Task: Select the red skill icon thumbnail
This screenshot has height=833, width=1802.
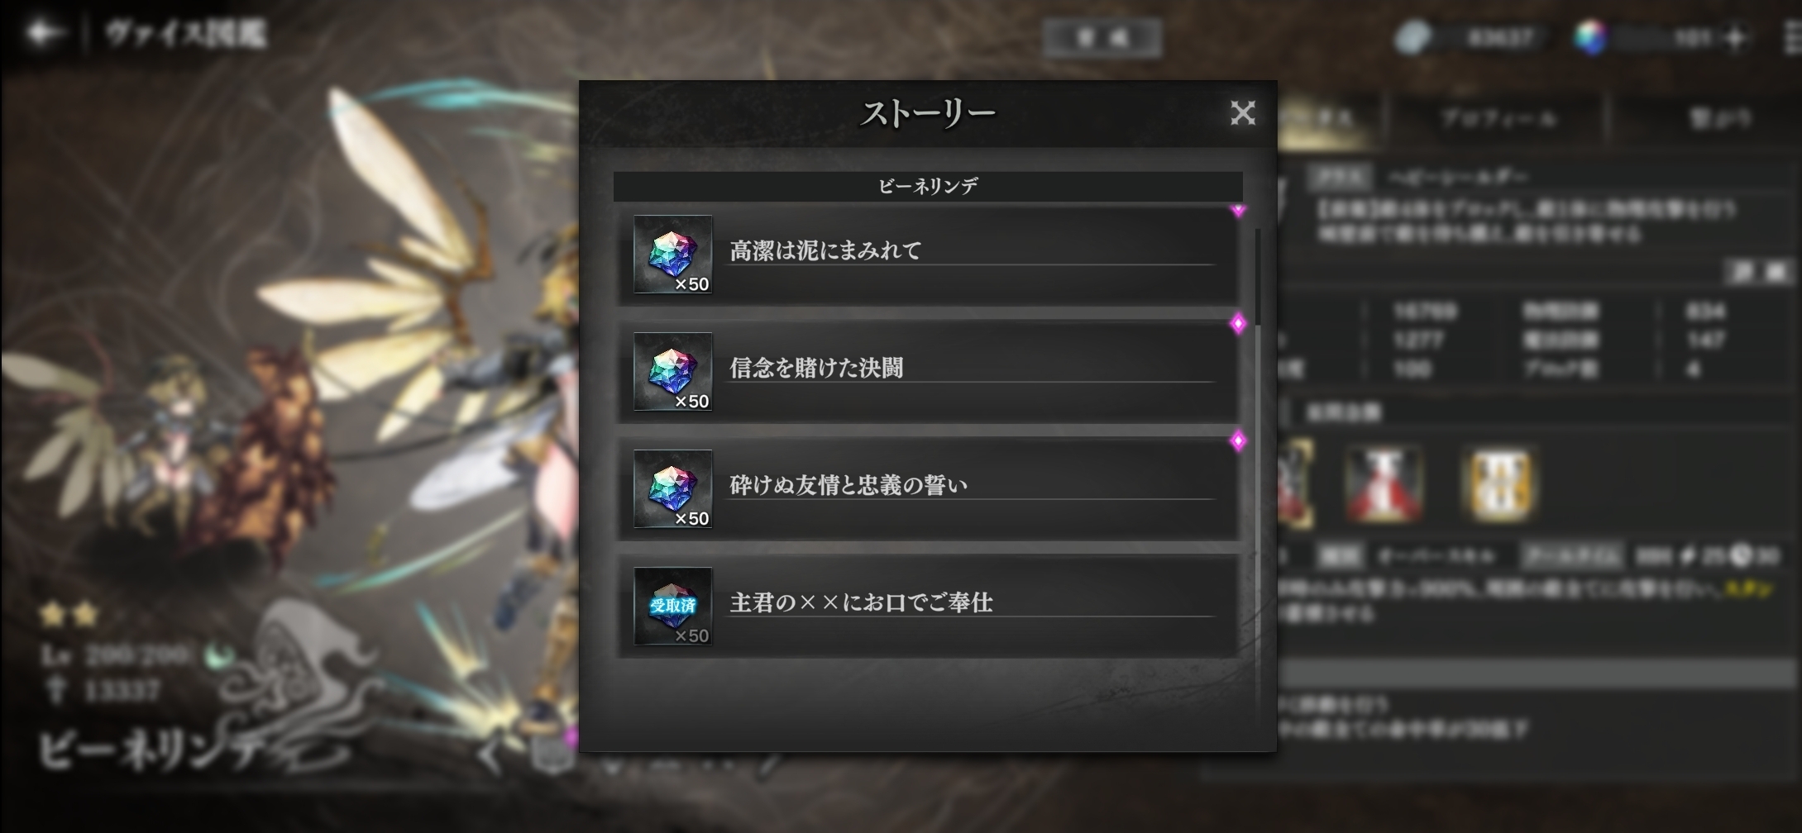Action: pos(1384,485)
